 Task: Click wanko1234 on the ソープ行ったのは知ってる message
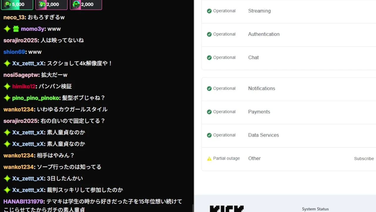click(x=19, y=167)
